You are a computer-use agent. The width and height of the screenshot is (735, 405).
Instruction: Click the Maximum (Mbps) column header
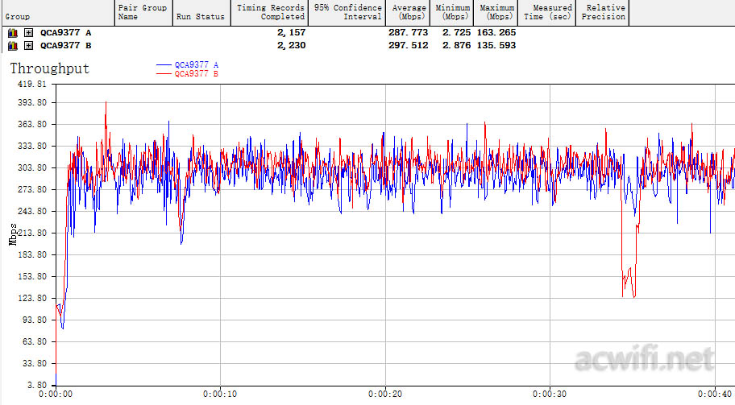point(496,13)
